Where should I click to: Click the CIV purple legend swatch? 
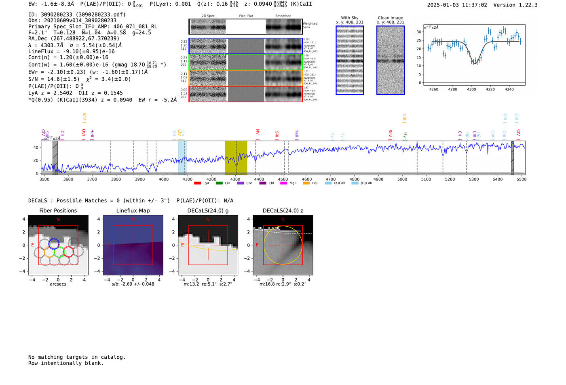coord(241,183)
